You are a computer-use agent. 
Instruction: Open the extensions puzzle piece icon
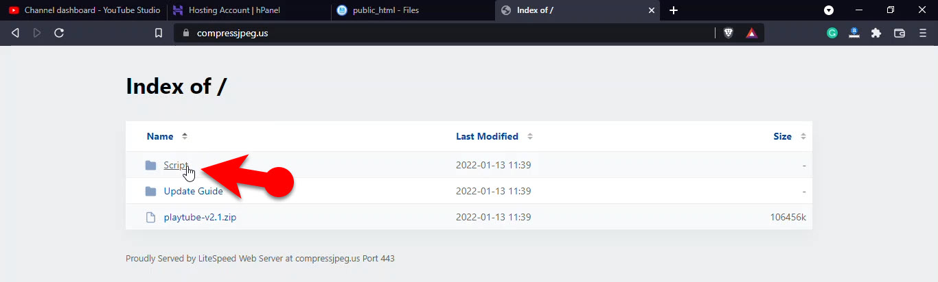876,33
